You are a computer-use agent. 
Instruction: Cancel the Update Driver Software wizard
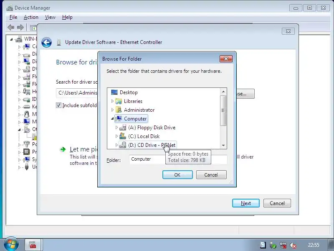tap(277, 203)
